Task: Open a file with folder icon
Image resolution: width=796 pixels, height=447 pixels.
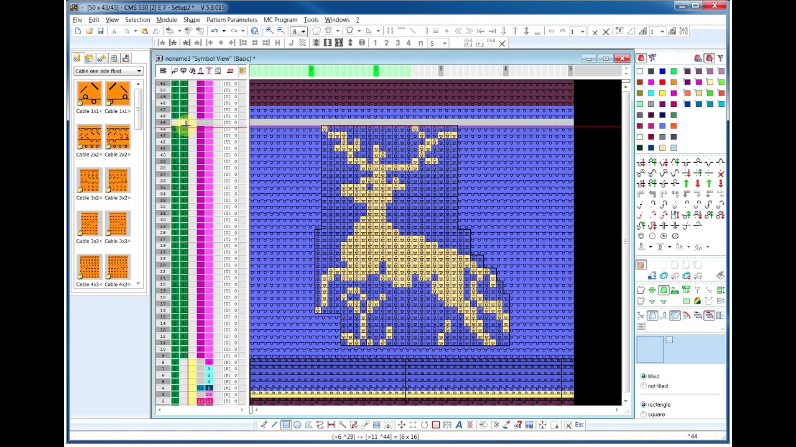Action: (x=90, y=30)
